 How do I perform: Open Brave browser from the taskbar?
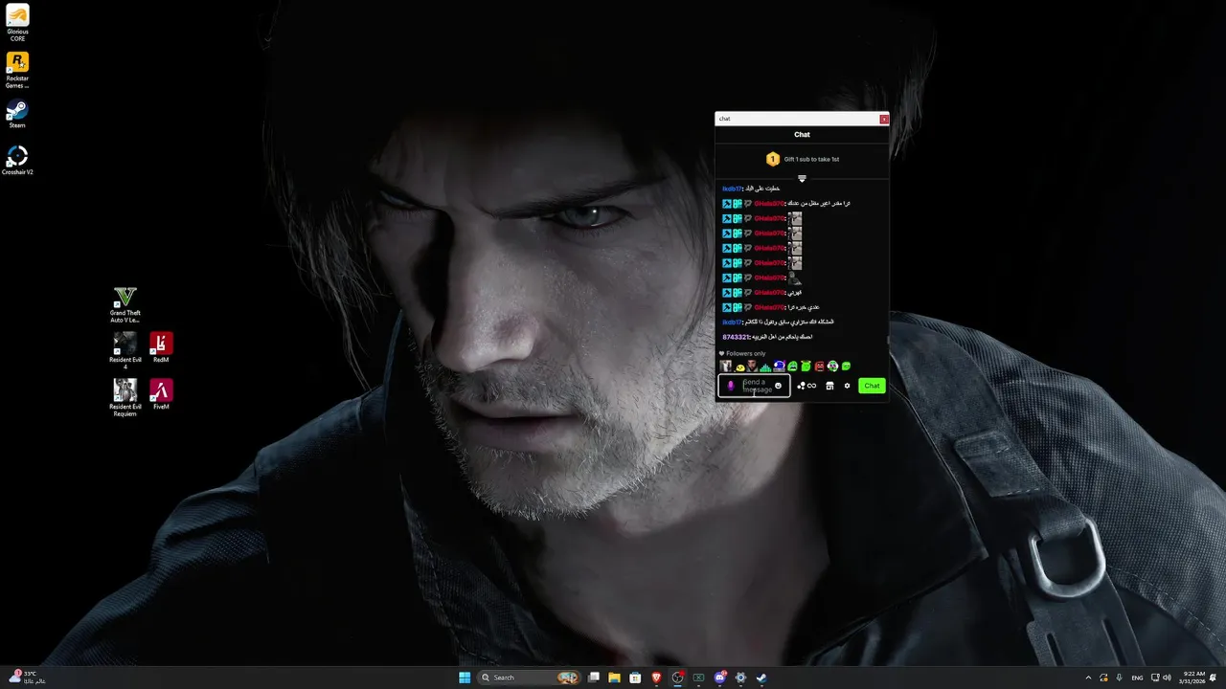coord(656,678)
